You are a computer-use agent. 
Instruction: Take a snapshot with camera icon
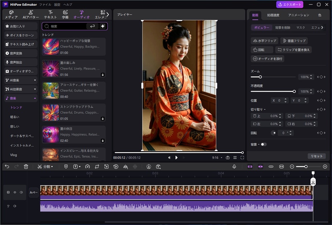tap(227, 158)
